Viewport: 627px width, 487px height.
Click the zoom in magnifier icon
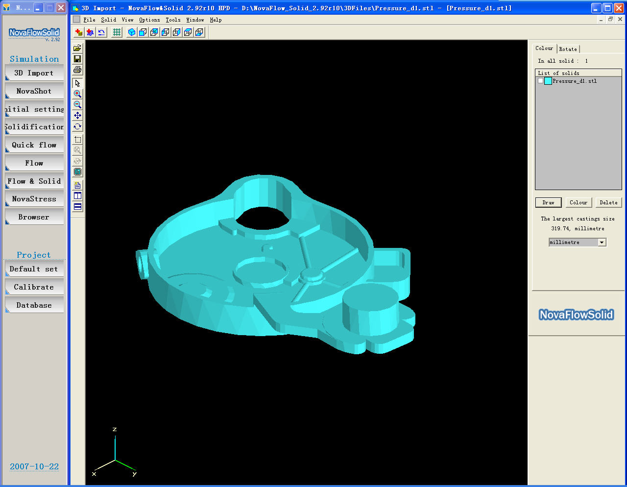coord(77,94)
